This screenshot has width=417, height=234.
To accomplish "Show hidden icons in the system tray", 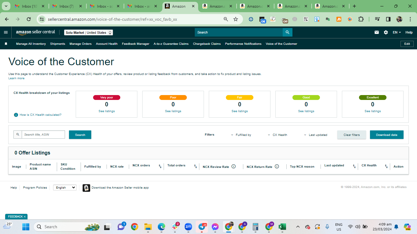I will click(x=298, y=227).
